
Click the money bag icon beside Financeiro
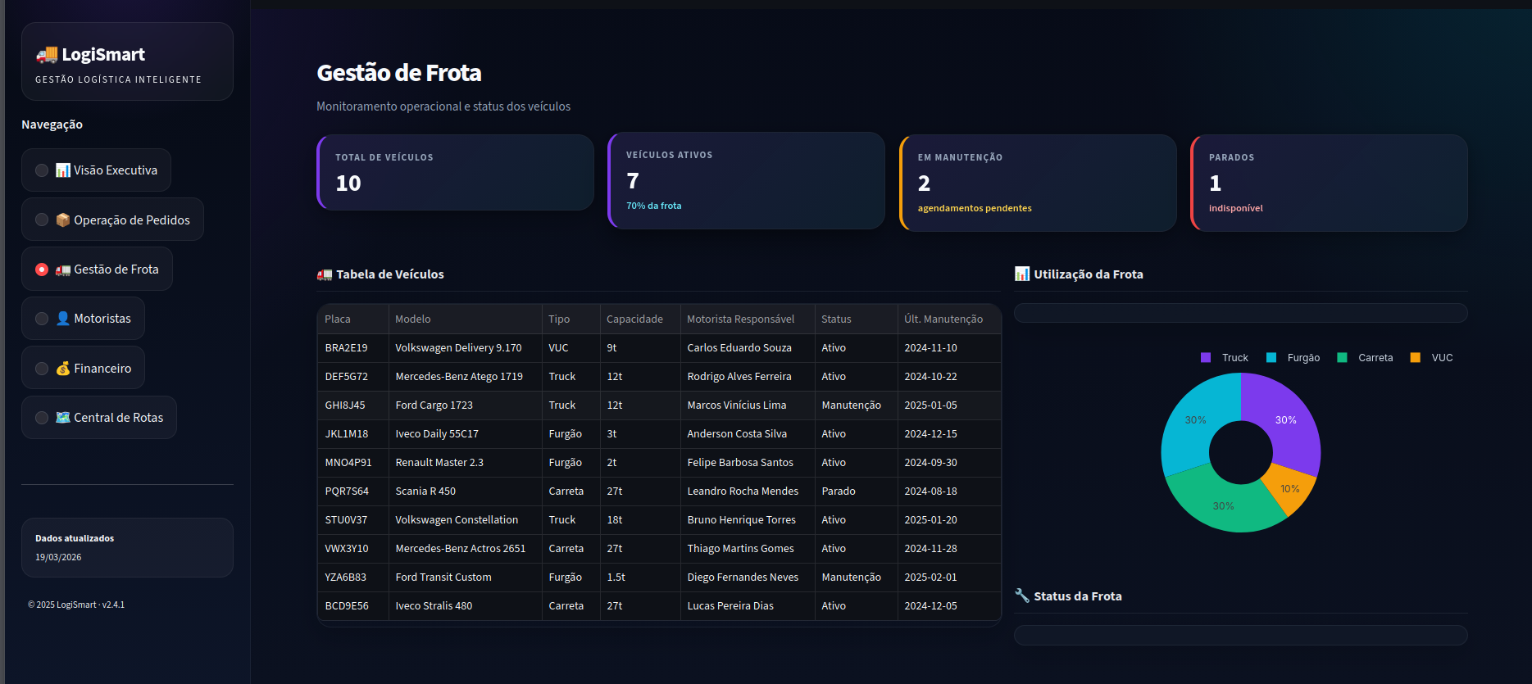63,369
